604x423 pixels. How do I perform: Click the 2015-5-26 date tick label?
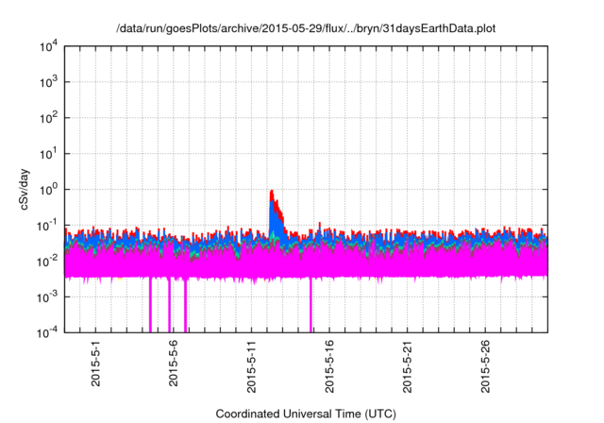485,366
